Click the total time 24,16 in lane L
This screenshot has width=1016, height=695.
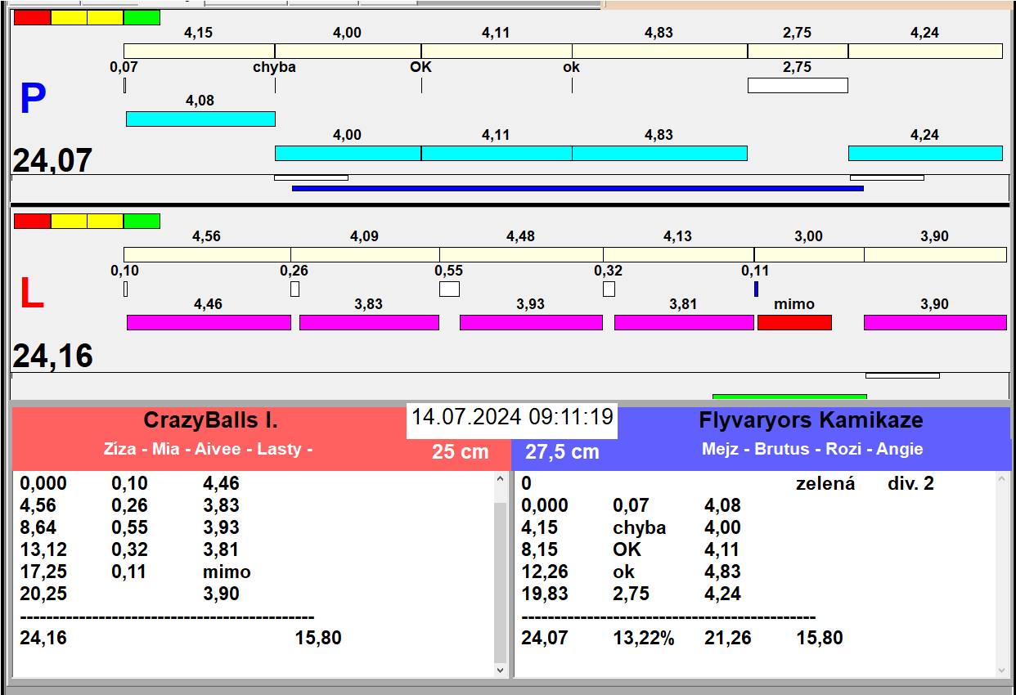pyautogui.click(x=52, y=356)
